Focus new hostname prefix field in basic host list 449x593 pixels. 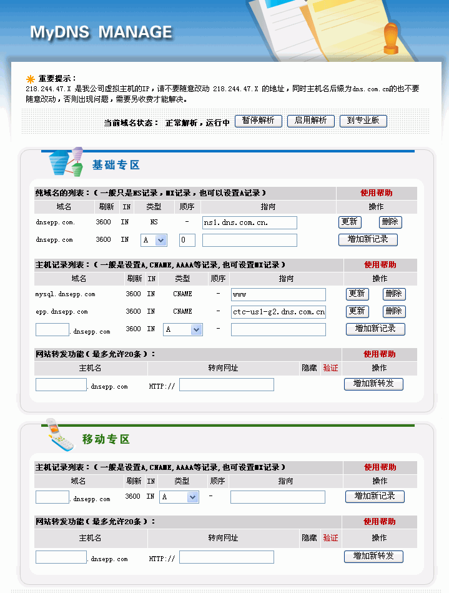click(x=52, y=329)
